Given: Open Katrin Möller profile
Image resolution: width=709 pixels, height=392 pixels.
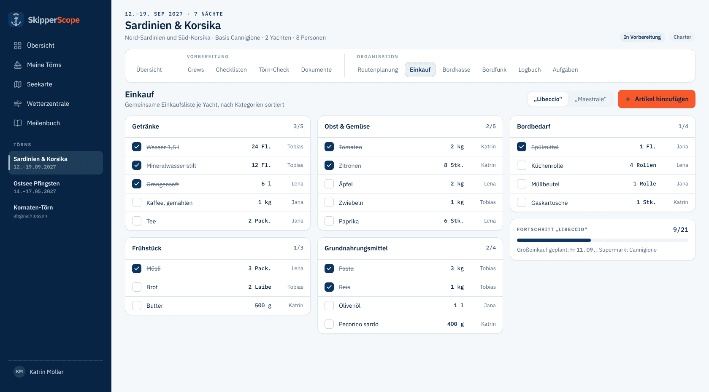Looking at the screenshot, I should [56, 372].
